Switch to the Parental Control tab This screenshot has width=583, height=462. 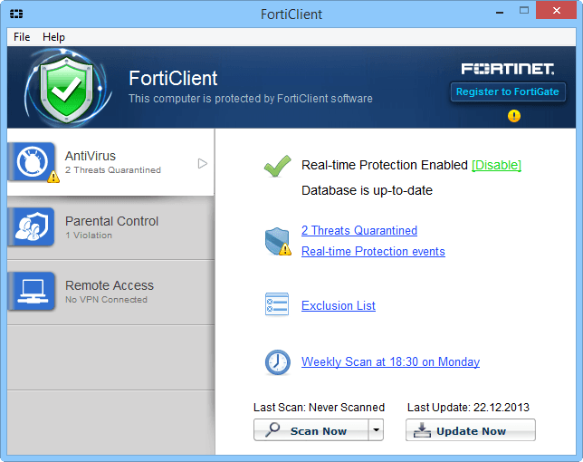pos(111,227)
